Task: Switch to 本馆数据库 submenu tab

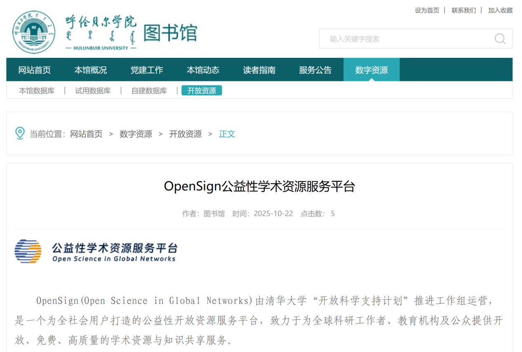Action: click(37, 91)
